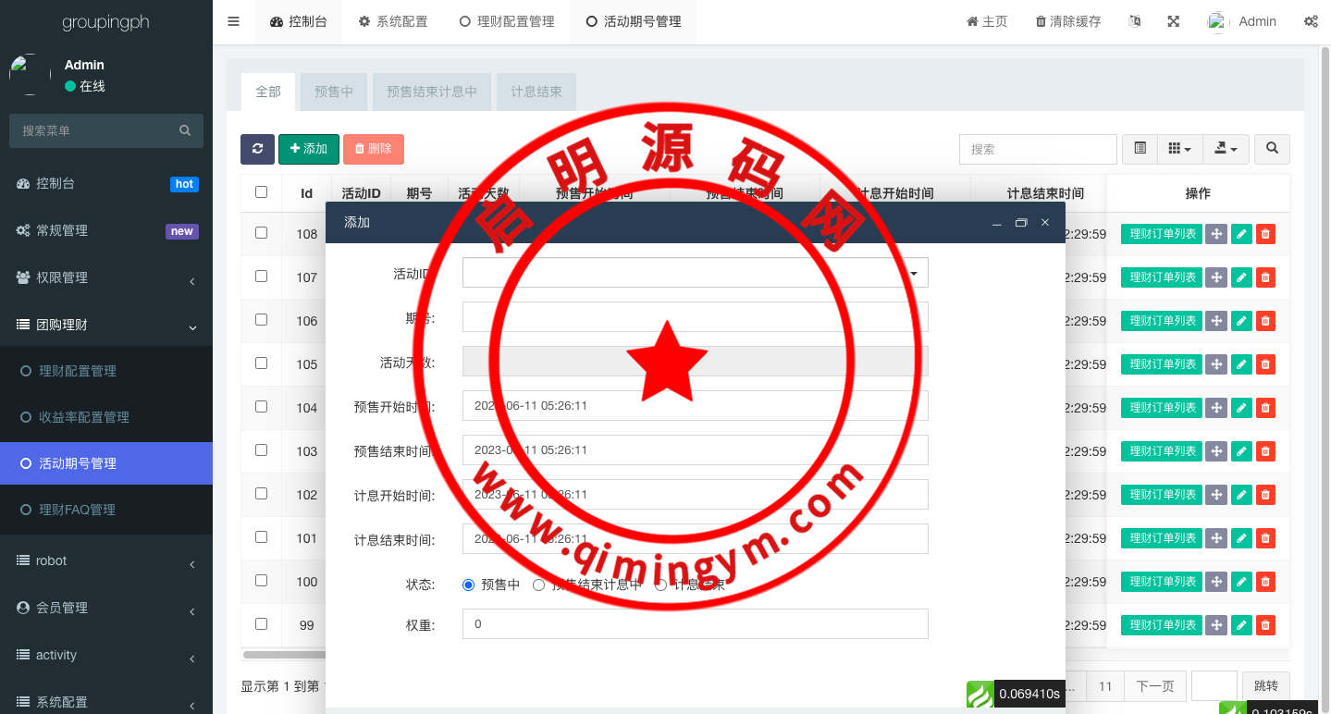Toggle the table card view icon
This screenshot has height=714, width=1331.
pyautogui.click(x=1140, y=149)
